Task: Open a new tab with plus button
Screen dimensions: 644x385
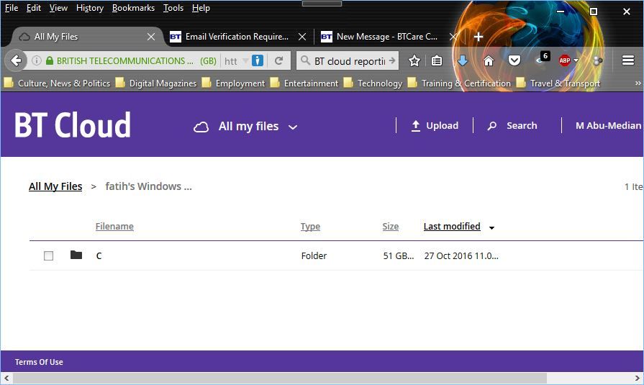Action: coord(478,37)
